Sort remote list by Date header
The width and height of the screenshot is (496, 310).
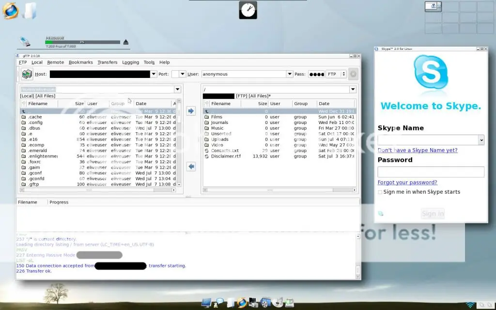click(x=336, y=104)
